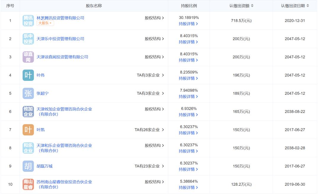Click the 张超宁 avatar icon
Viewport: 320px width, 196px height.
click(28, 94)
